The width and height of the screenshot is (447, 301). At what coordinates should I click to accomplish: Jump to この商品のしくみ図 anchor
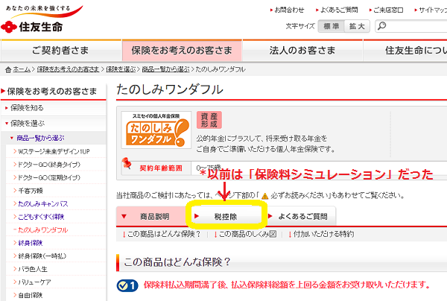click(x=248, y=234)
